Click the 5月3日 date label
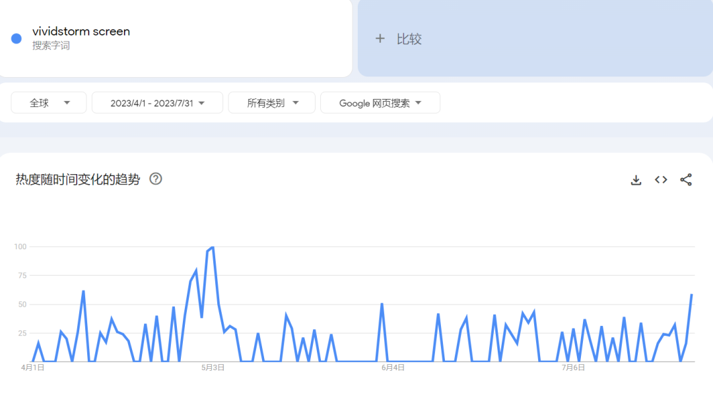 pos(213,367)
